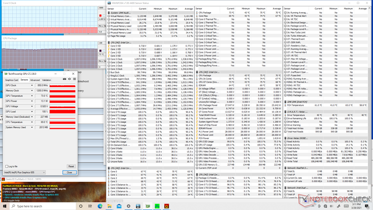Toggle the Log to file checkbox
This screenshot has width=373, height=210.
pos(7,166)
